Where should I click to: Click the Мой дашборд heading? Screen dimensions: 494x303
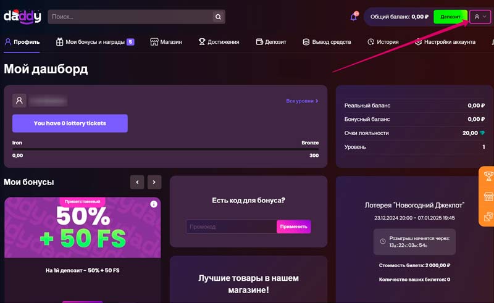[46, 68]
